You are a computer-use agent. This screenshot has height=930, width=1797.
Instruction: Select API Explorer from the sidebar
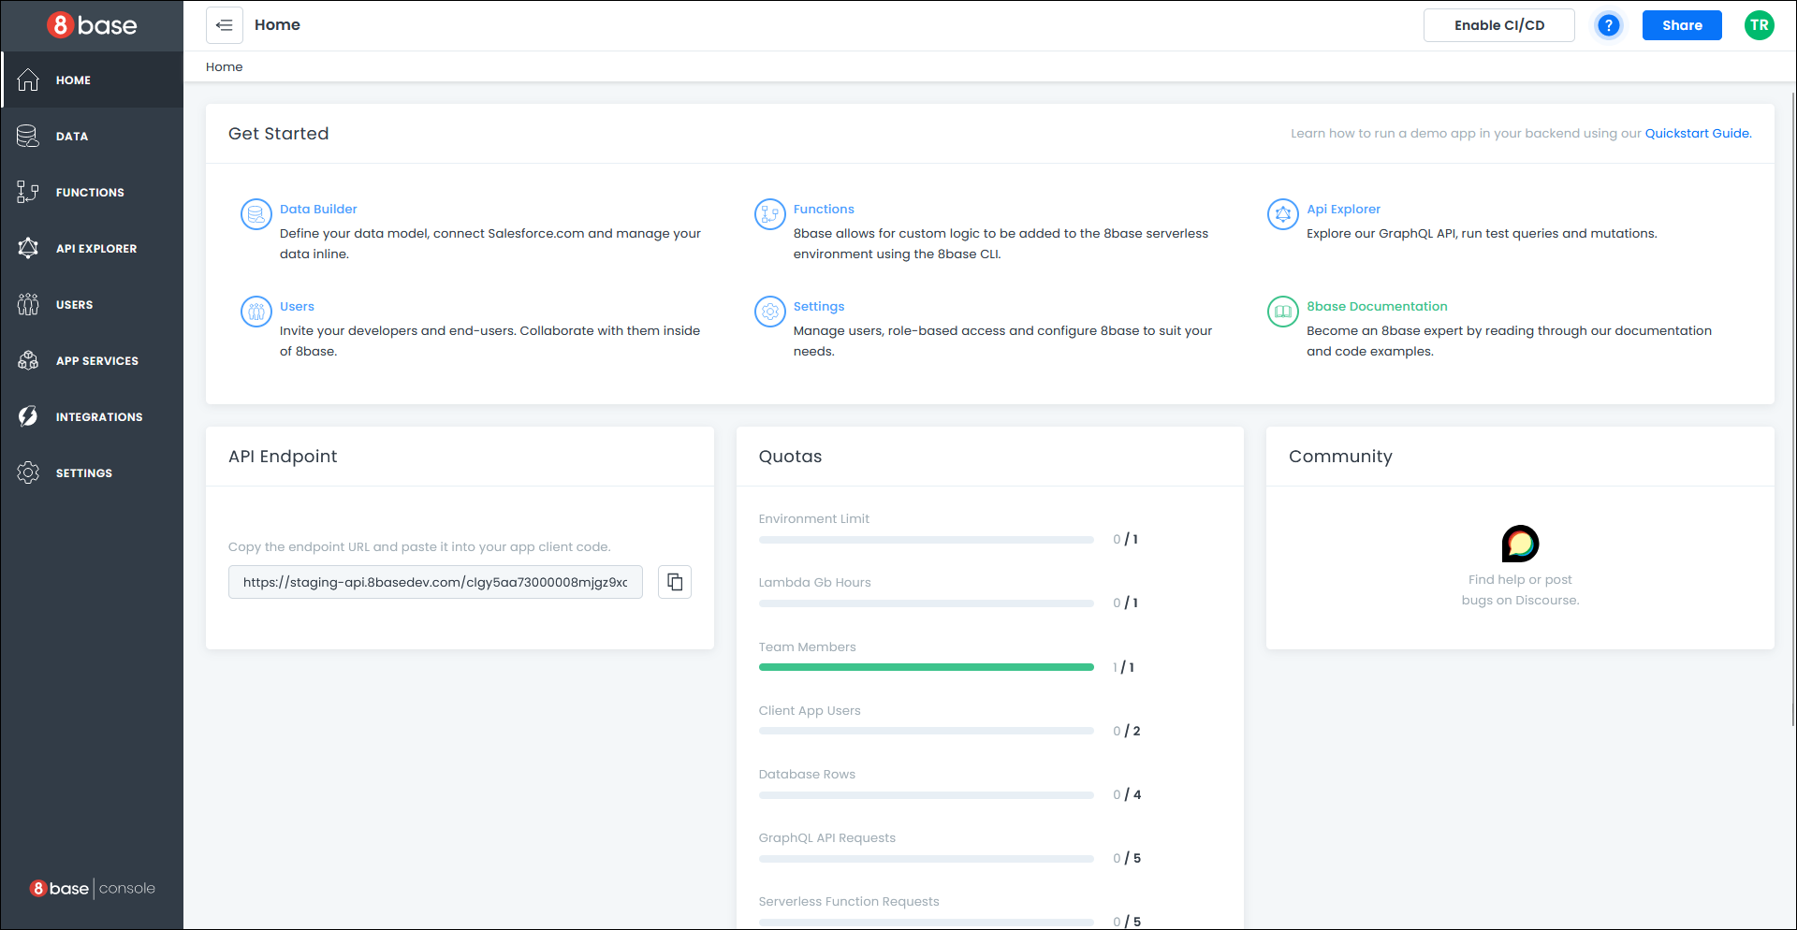tap(95, 249)
